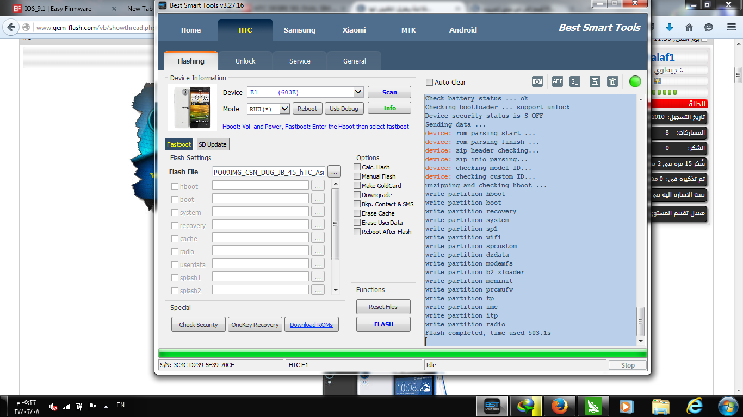Click the green flash progress bar
743x417 pixels.
[x=403, y=354]
